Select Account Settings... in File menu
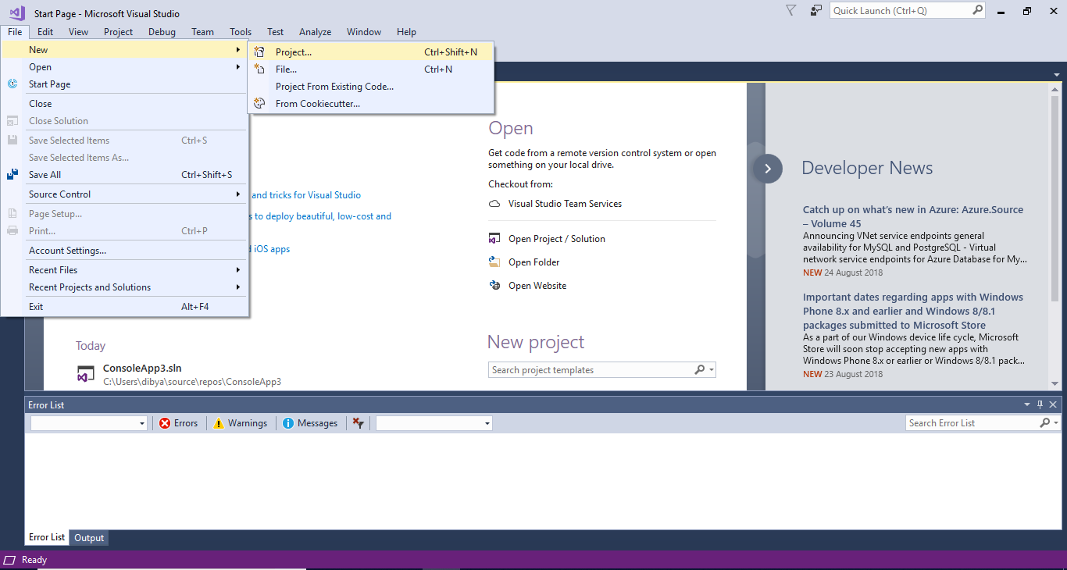The width and height of the screenshot is (1067, 570). pyautogui.click(x=125, y=251)
